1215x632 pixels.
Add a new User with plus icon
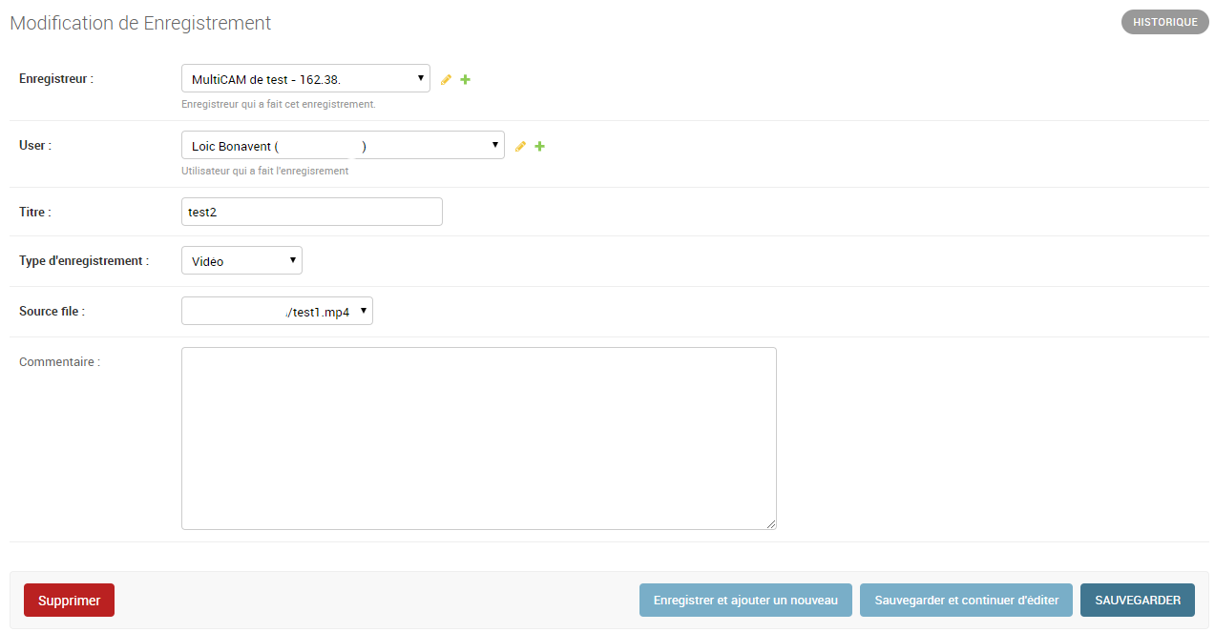(540, 146)
